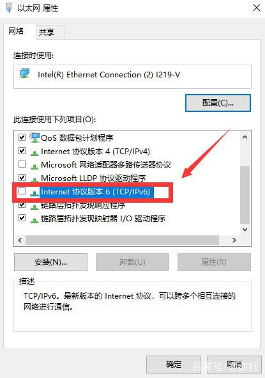The width and height of the screenshot is (265, 378).
Task: Switch to the 共享 tab
Action: (47, 32)
